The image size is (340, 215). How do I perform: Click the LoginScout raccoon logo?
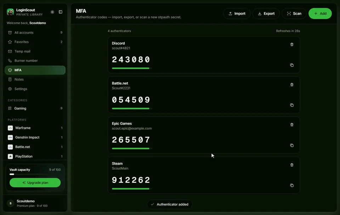coord(10,12)
